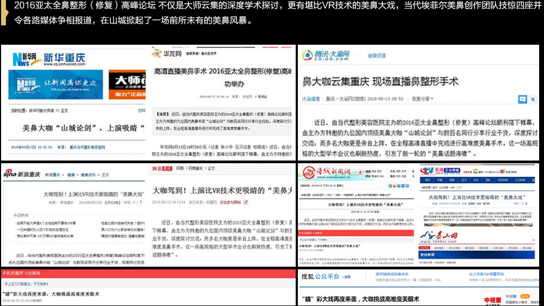Click 健康频道 next to the Tencent logo

pyautogui.click(x=376, y=55)
